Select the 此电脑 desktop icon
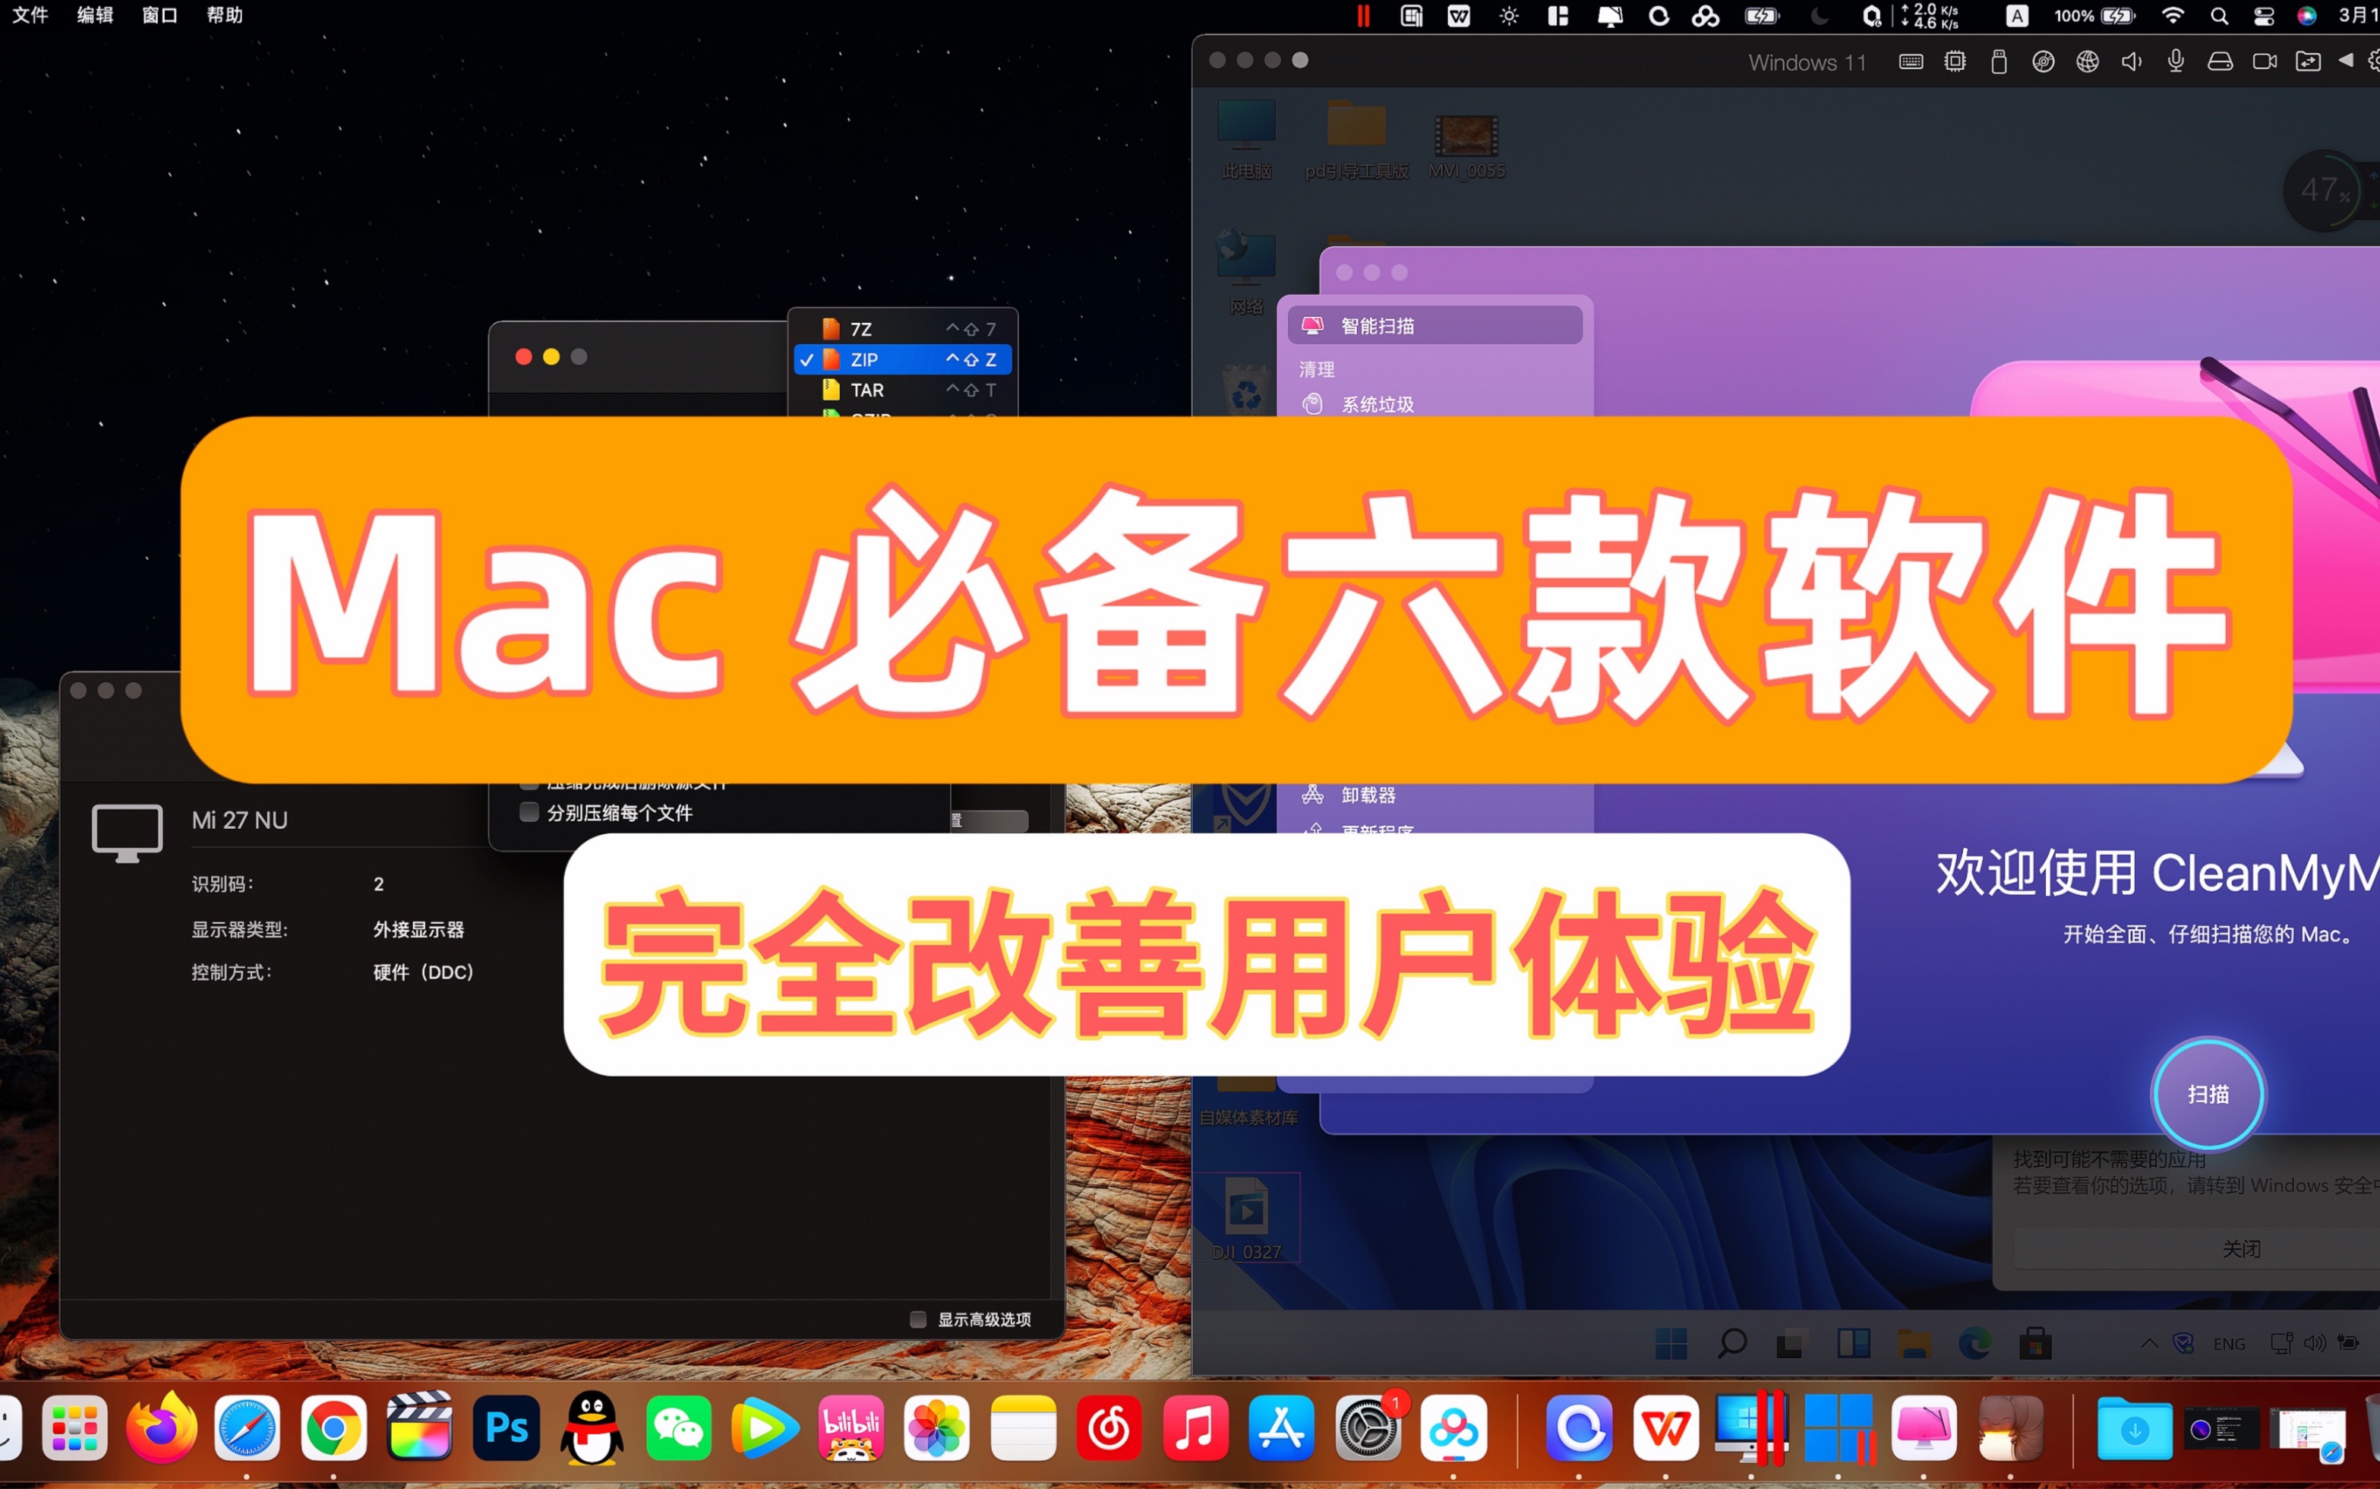Viewport: 2380px width, 1489px height. coord(1246,140)
